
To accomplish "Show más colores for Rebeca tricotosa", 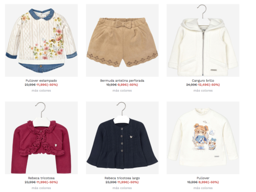I will coord(41,188).
